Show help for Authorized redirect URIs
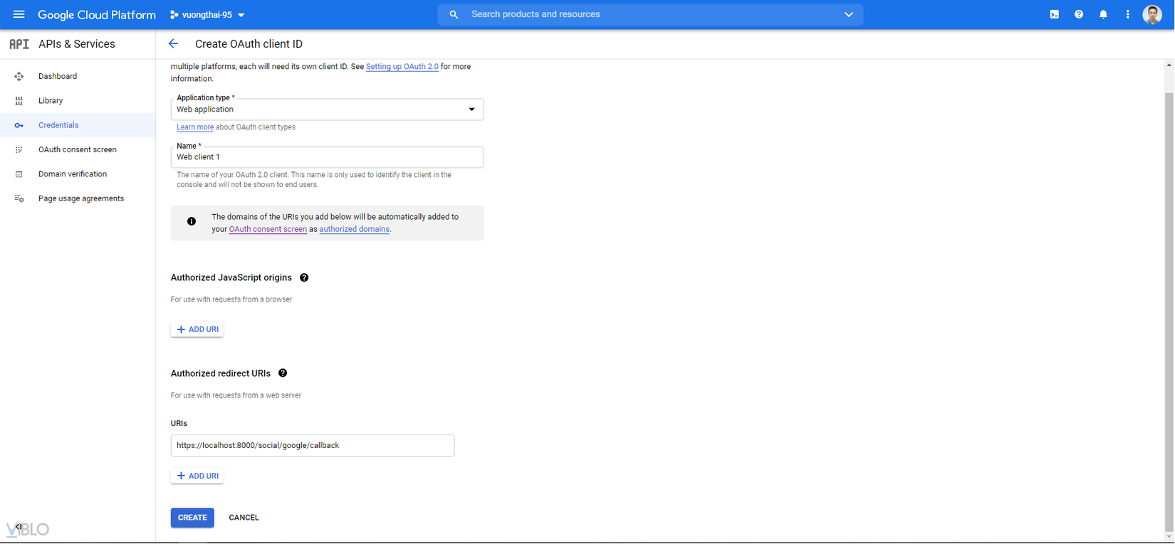The width and height of the screenshot is (1175, 544). pyautogui.click(x=283, y=373)
